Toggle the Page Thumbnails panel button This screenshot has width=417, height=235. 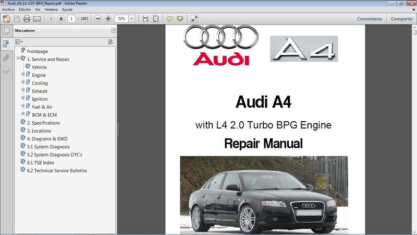tap(6, 31)
